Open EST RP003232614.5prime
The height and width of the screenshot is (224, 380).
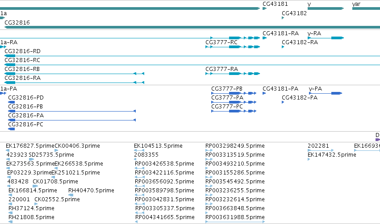(x=235, y=199)
